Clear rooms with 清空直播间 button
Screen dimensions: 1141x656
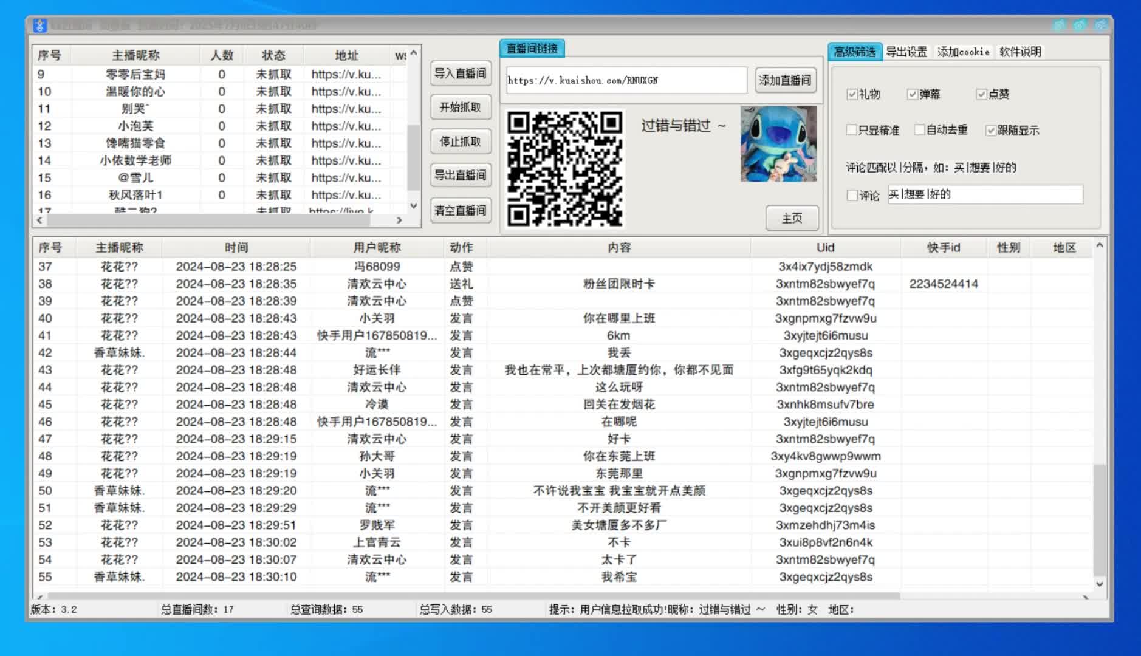[x=461, y=211]
